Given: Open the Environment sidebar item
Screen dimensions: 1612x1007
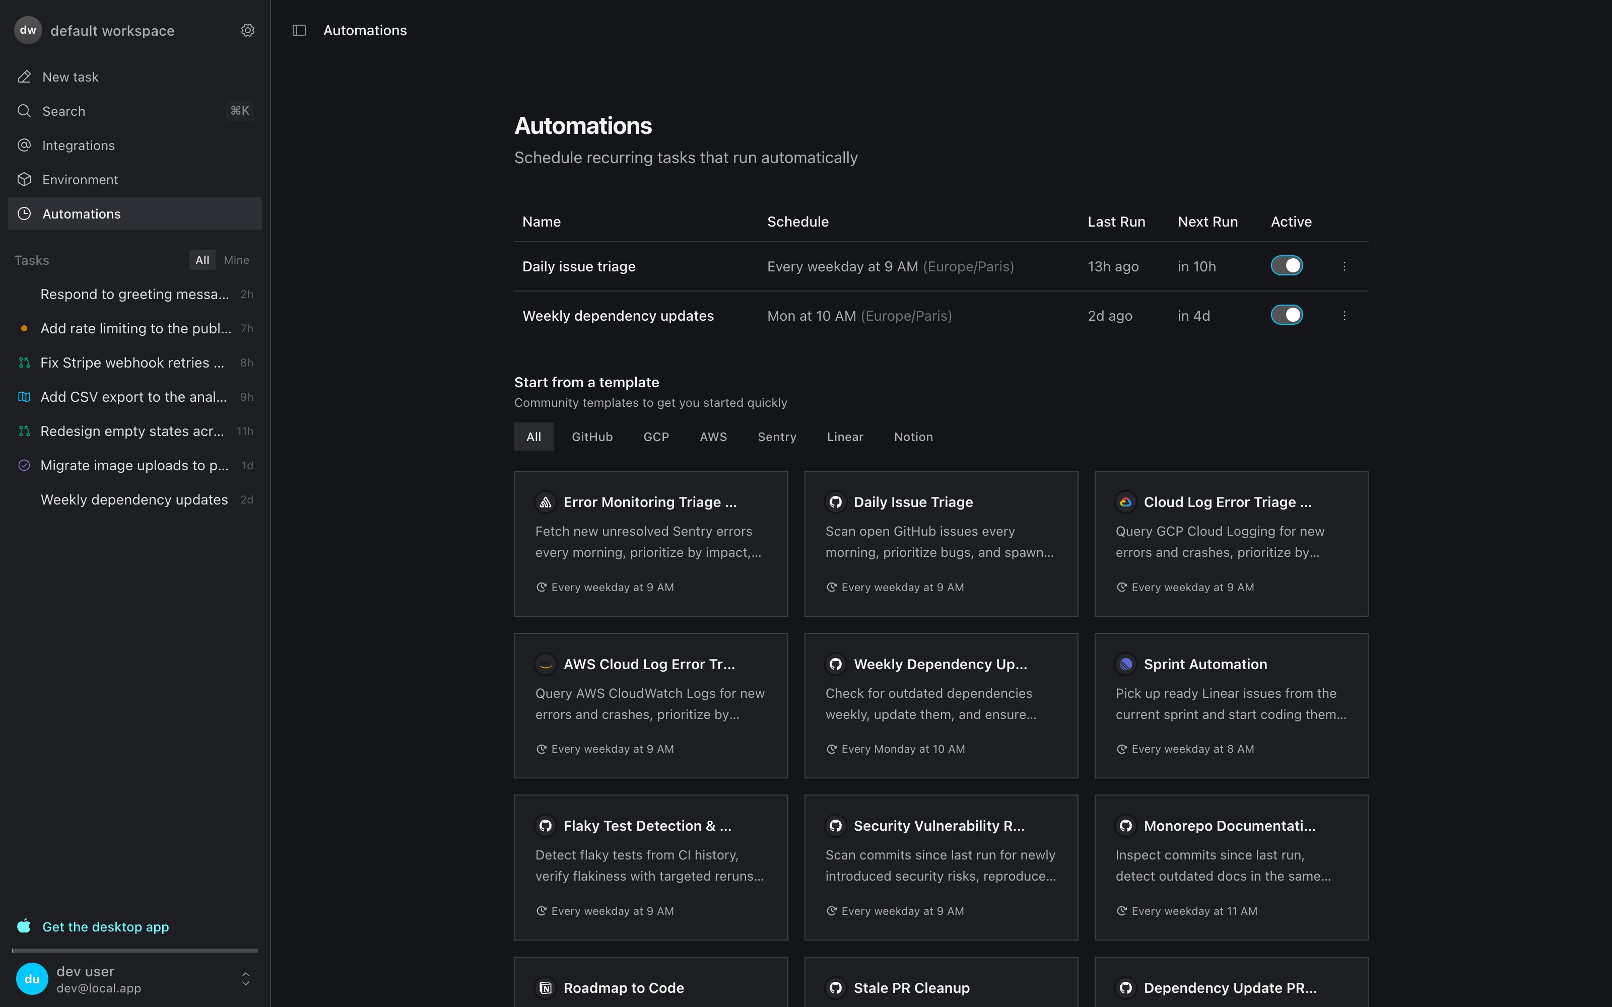Looking at the screenshot, I should [135, 179].
